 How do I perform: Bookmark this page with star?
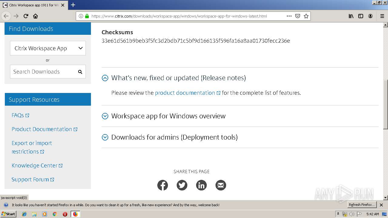click(x=306, y=16)
